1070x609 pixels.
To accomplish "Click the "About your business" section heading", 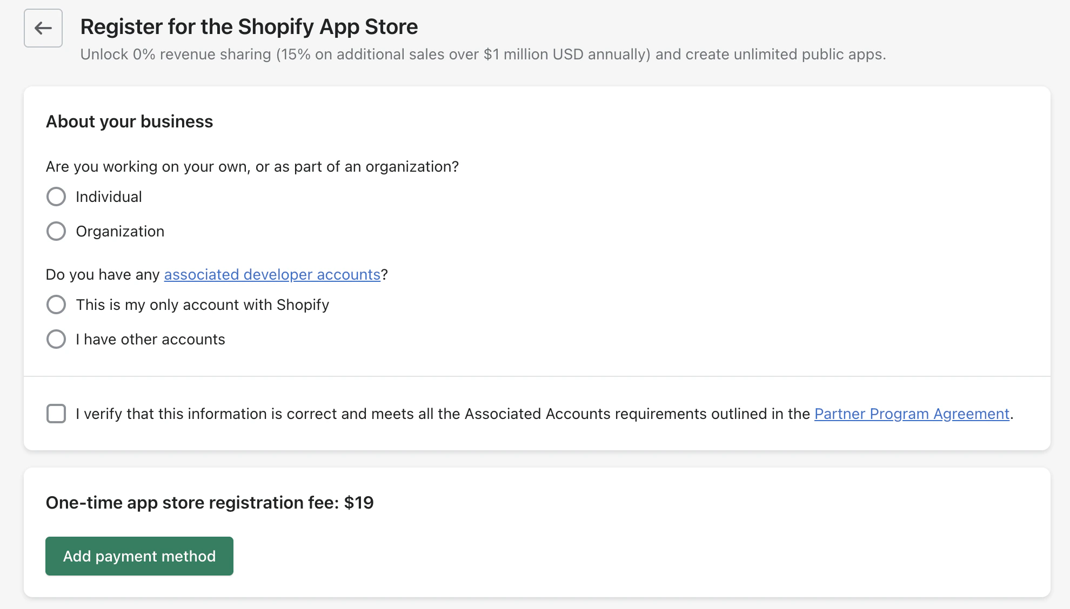I will [129, 121].
